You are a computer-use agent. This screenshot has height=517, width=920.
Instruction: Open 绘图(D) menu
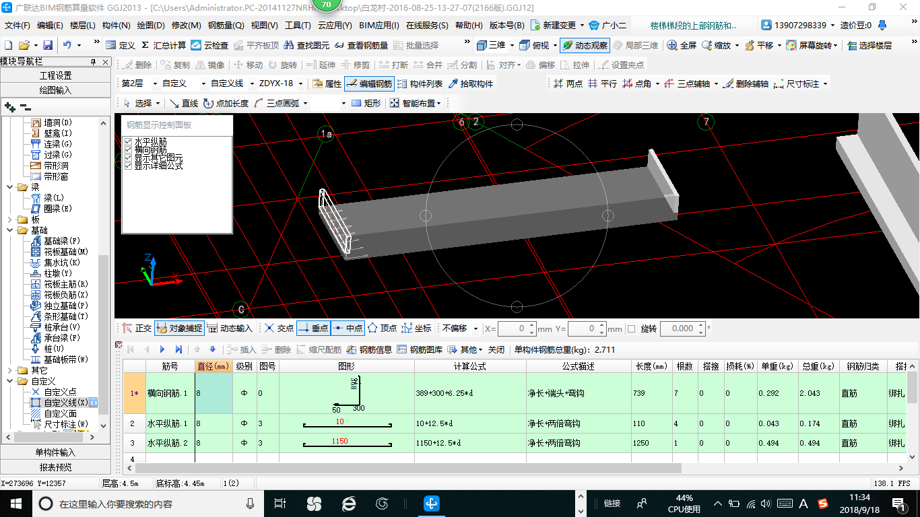tap(151, 26)
